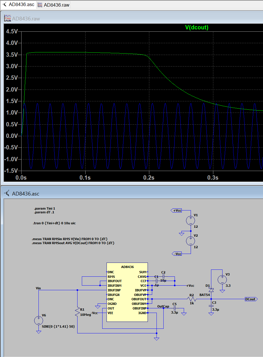This screenshot has height=357, width=263.
Task: Select the DCout output port flag
Action: [x=251, y=299]
